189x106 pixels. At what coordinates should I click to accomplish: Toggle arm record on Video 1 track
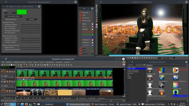(x=5, y=91)
